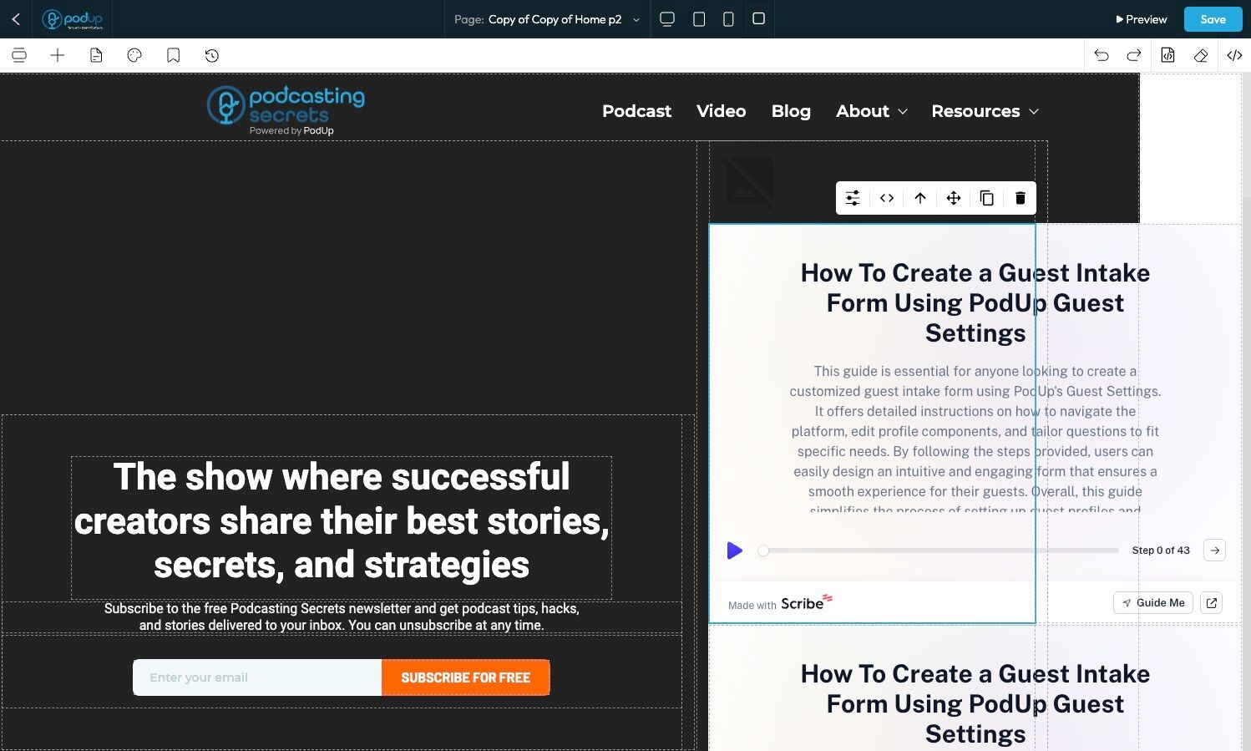Undo the last change
The height and width of the screenshot is (751, 1251).
pyautogui.click(x=1102, y=56)
